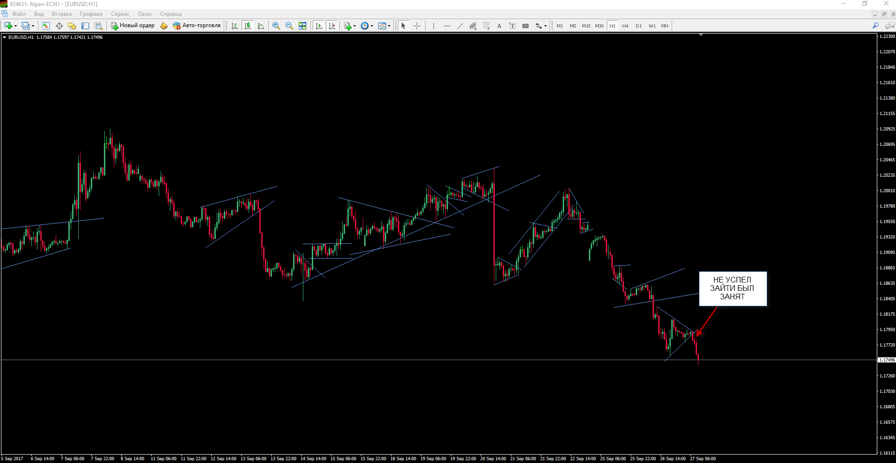Restore the inner chart window
The image size is (896, 463).
pyautogui.click(x=884, y=14)
